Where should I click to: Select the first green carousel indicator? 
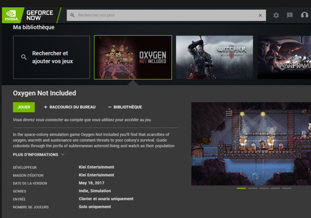(x=242, y=188)
